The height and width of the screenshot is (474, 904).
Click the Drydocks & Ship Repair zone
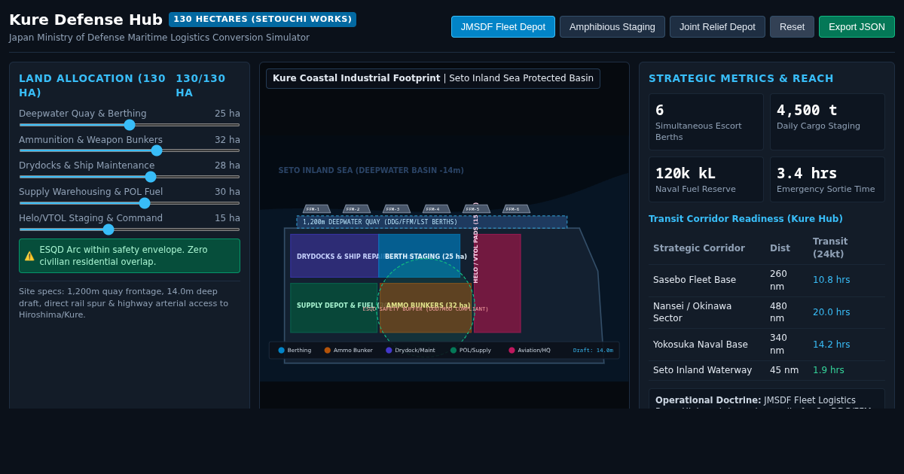(334, 256)
